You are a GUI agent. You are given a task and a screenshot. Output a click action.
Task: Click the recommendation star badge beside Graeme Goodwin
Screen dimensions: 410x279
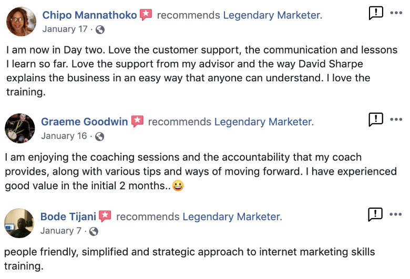[x=137, y=122]
